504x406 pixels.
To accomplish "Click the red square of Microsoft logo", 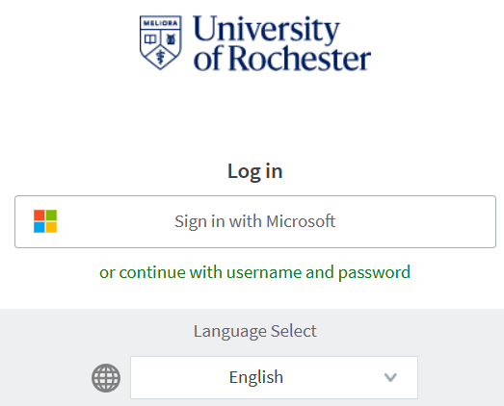I will (x=40, y=216).
